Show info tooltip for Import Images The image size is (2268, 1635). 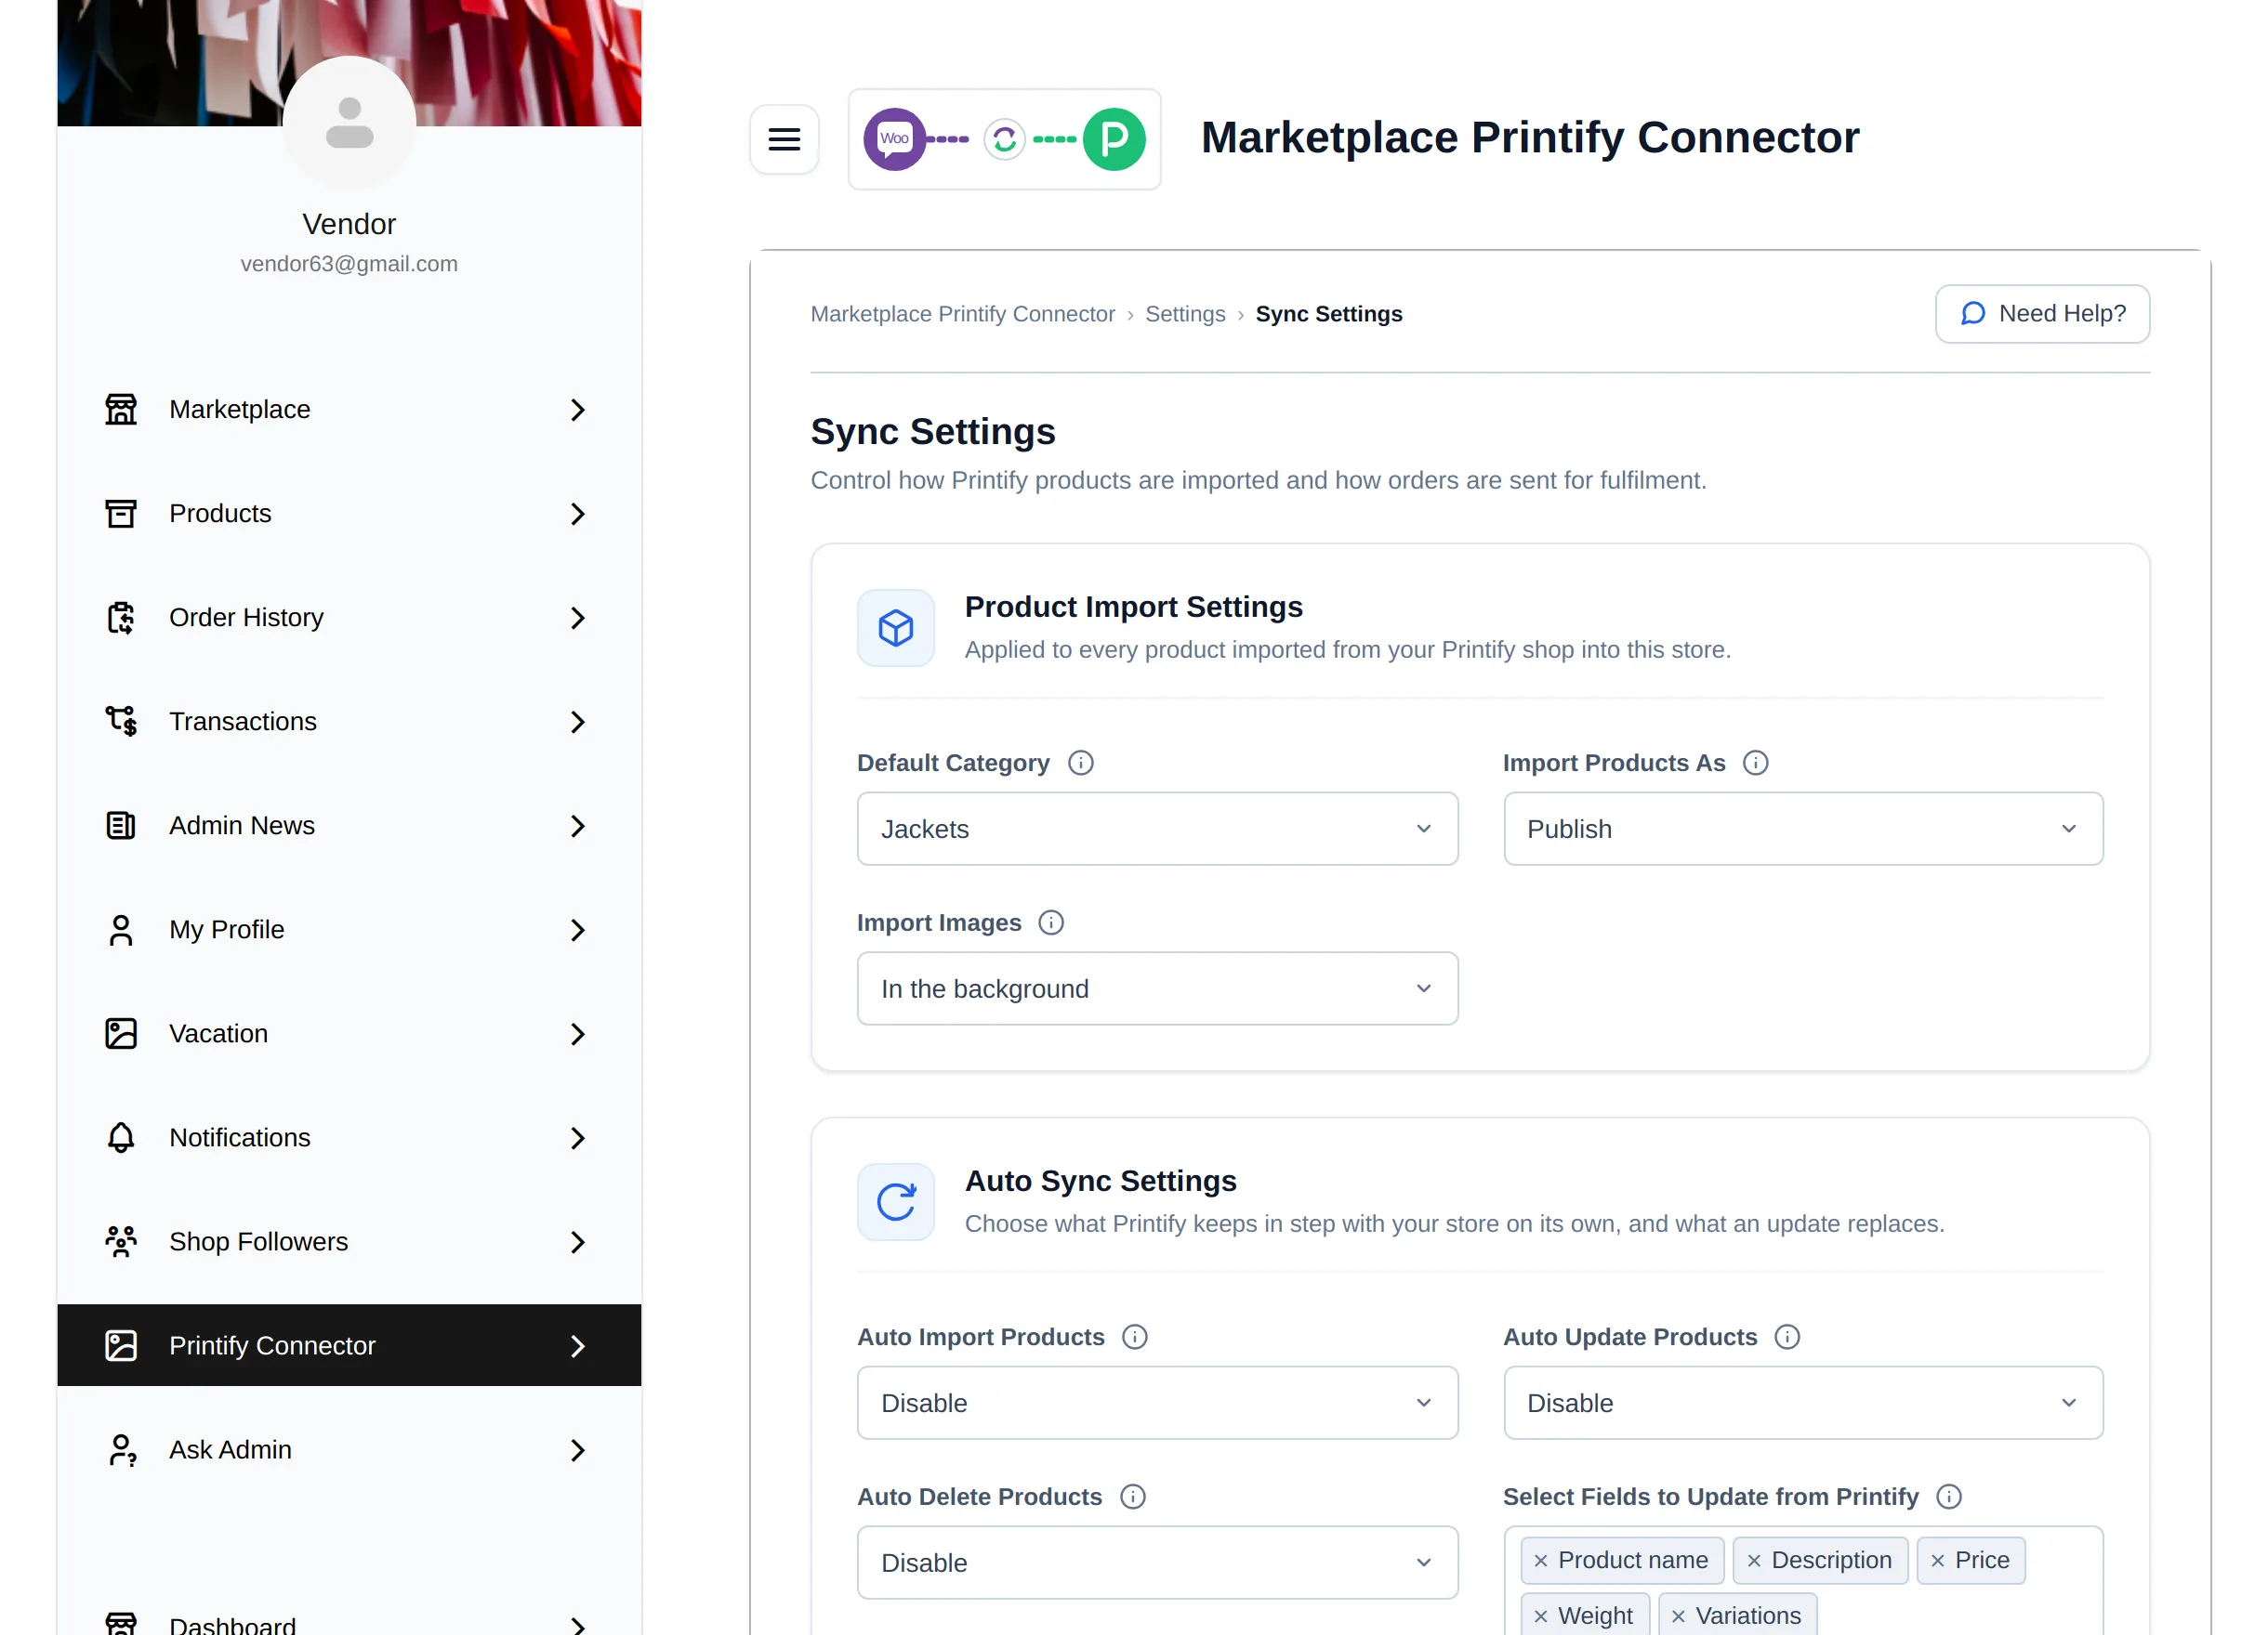(1051, 922)
